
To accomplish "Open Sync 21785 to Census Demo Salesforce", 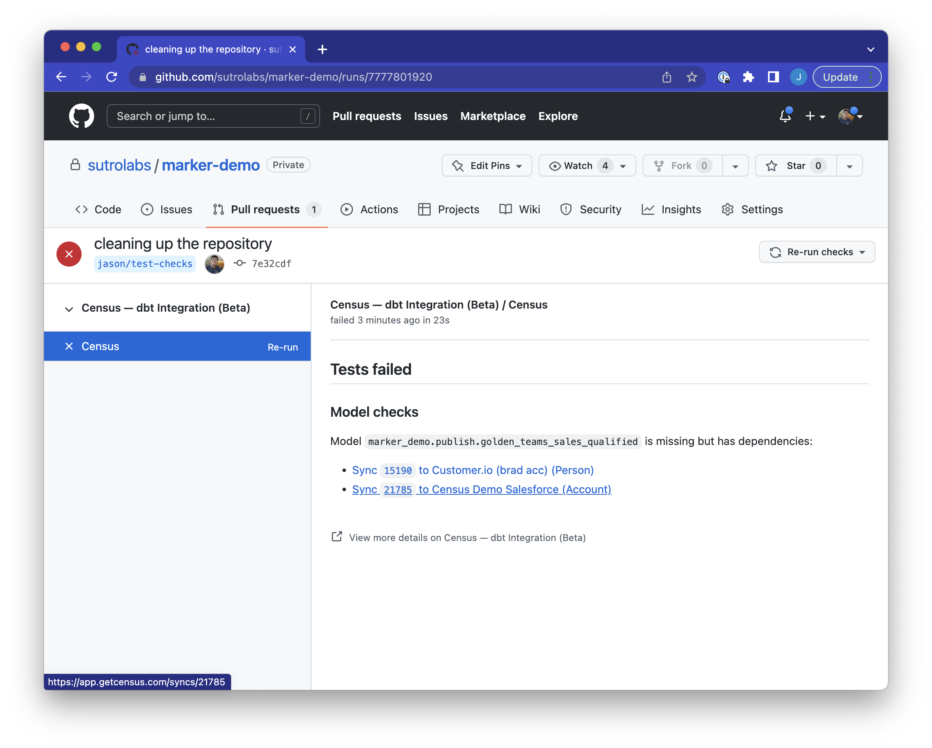I will [482, 489].
